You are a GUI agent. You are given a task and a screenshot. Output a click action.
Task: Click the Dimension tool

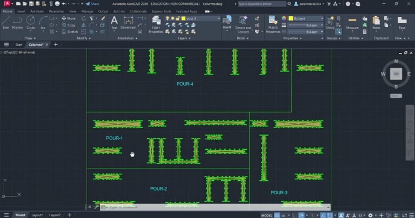(x=129, y=23)
